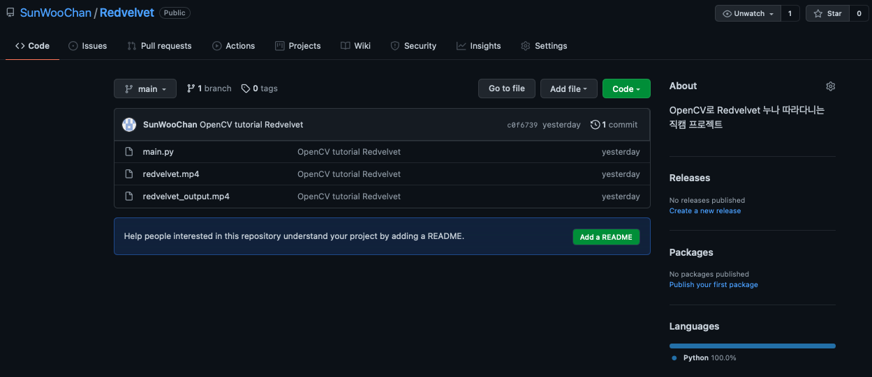Viewport: 872px width, 377px height.
Task: Click the Public visibility badge
Action: 175,13
